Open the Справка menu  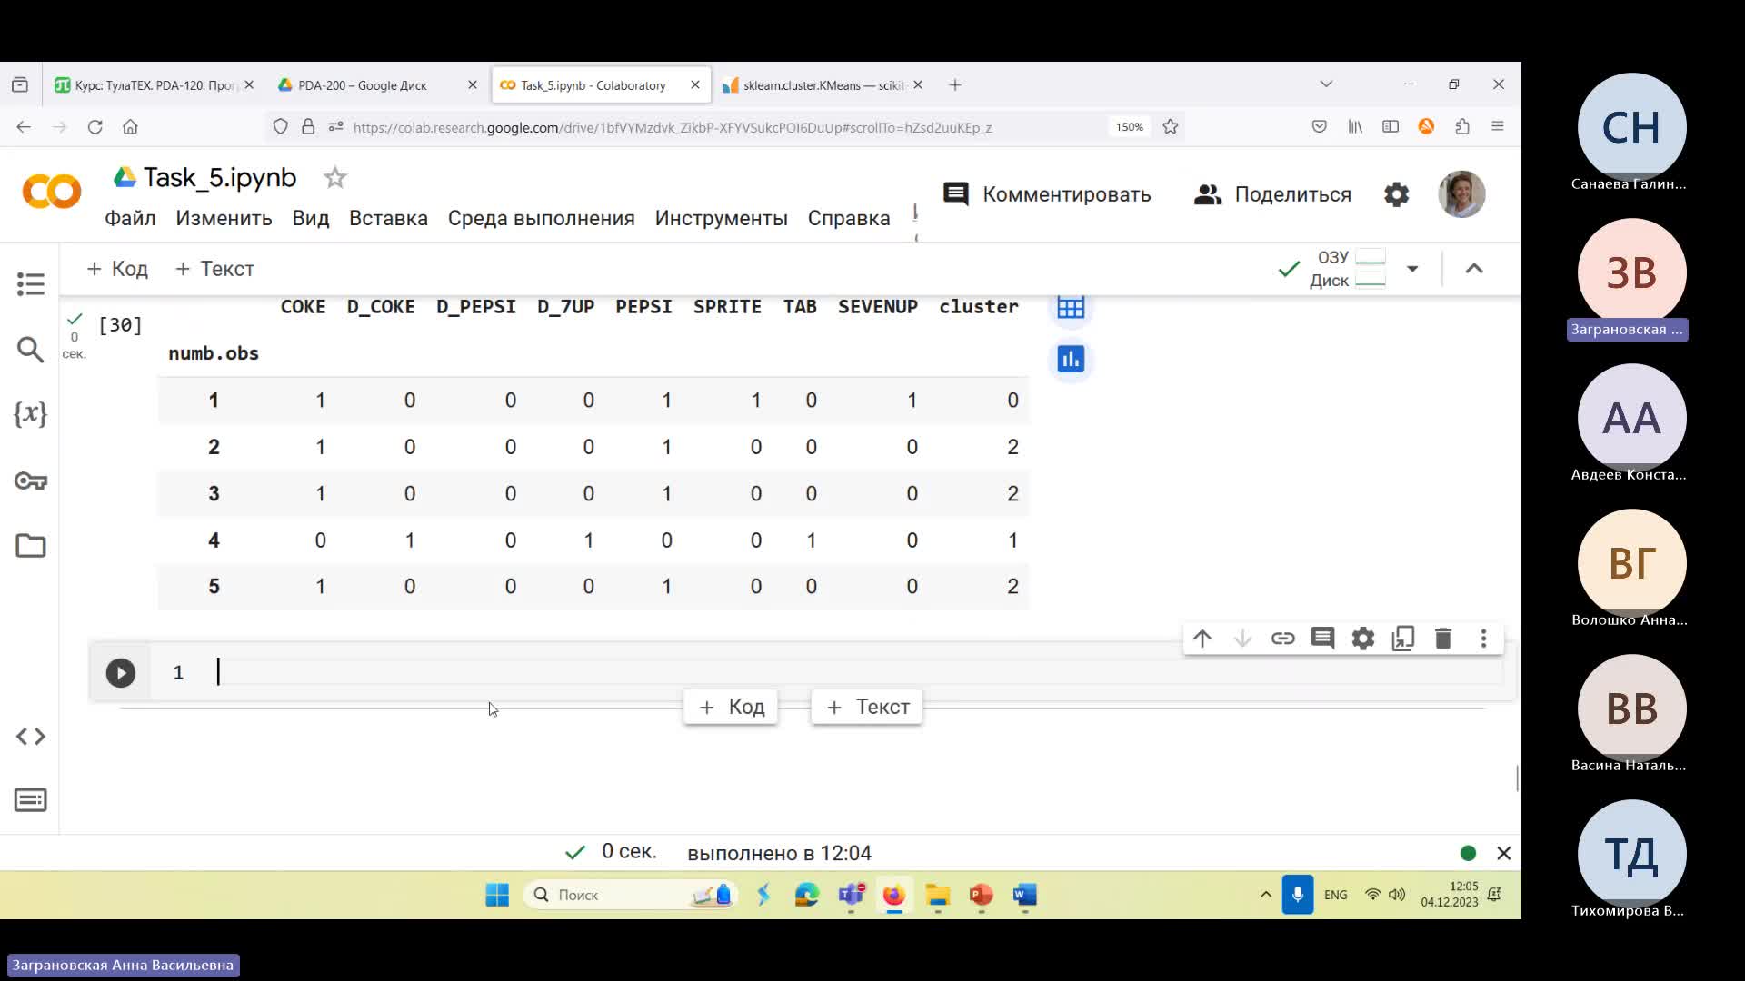click(849, 219)
